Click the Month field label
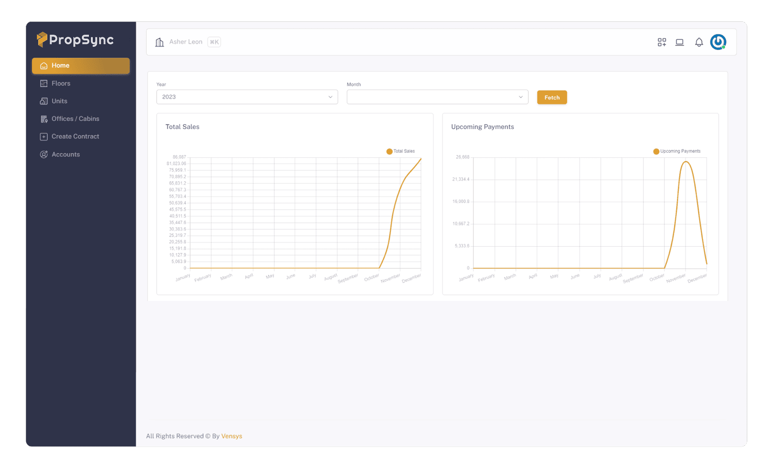 [x=354, y=85]
